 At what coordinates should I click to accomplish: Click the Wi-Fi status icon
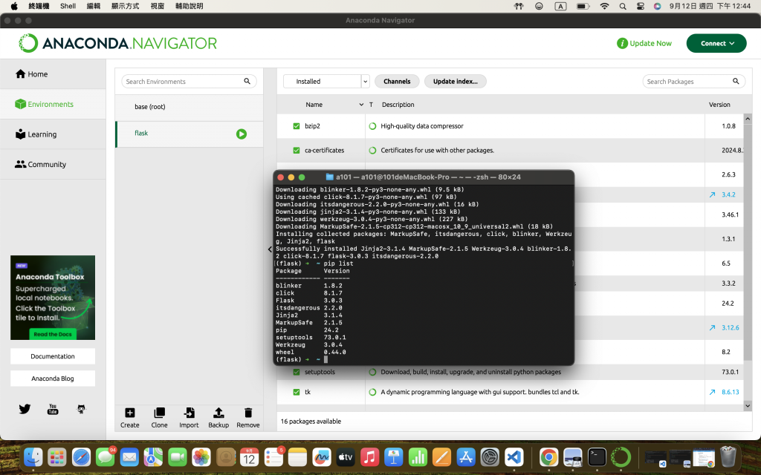click(x=604, y=6)
